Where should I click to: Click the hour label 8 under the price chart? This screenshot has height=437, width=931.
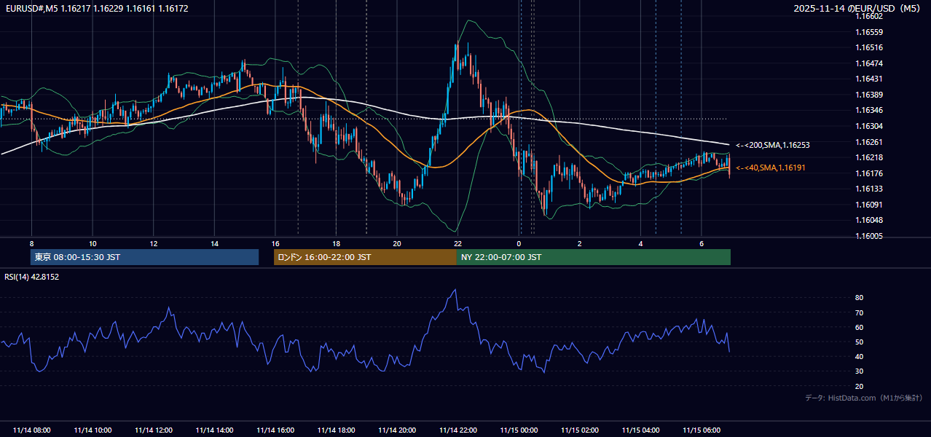point(31,243)
